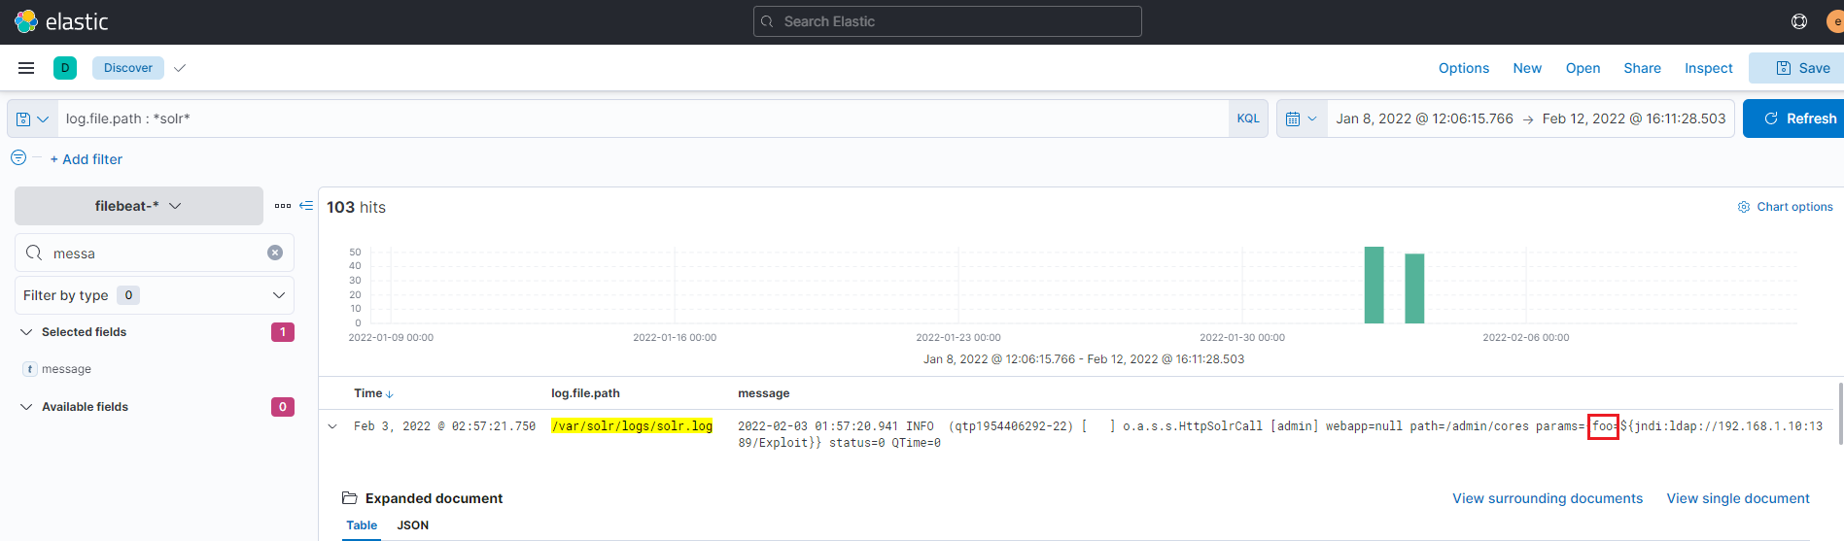Collapse the Selected fields section
Viewport: 1844px width, 541px height.
click(x=26, y=332)
